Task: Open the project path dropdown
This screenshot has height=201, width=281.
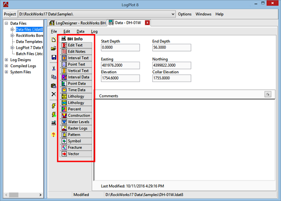Action: tap(173, 14)
